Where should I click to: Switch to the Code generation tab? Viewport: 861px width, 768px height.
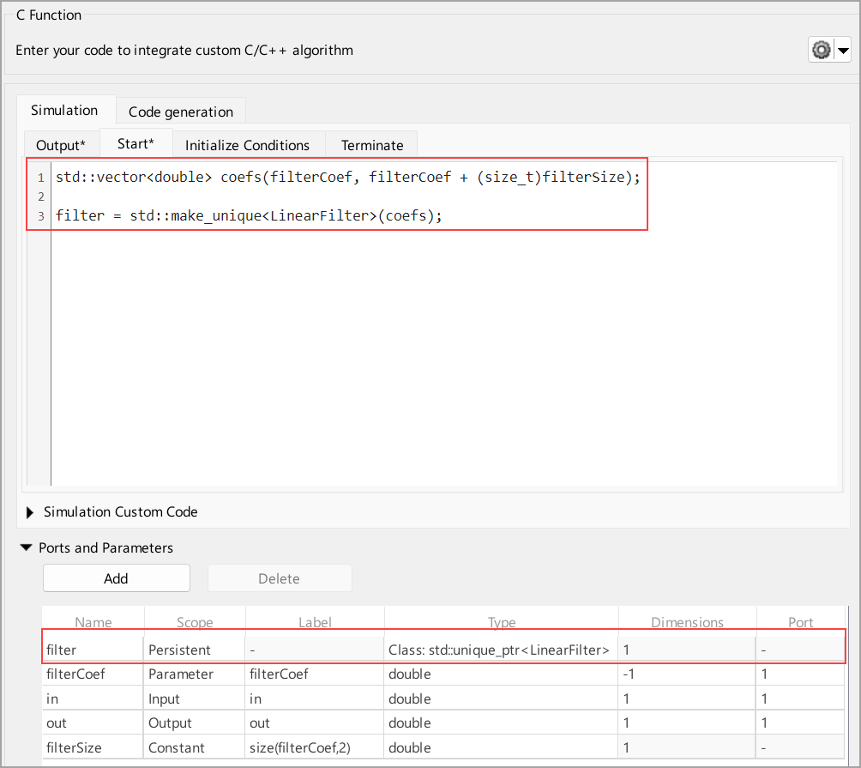(x=180, y=112)
